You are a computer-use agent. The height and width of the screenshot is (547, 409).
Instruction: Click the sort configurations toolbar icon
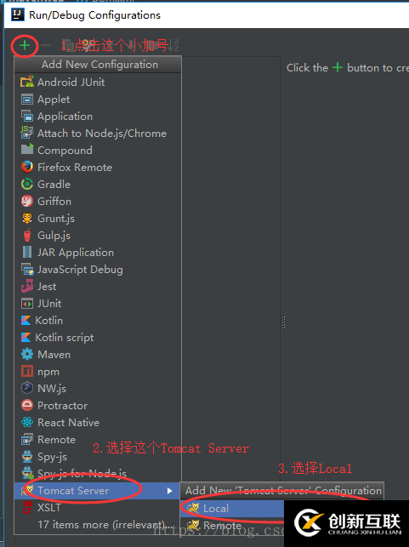(x=173, y=45)
